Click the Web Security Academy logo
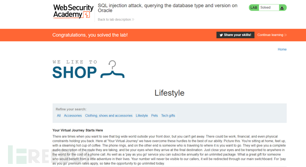Screen dimensions: 306x167 (x=73, y=11)
